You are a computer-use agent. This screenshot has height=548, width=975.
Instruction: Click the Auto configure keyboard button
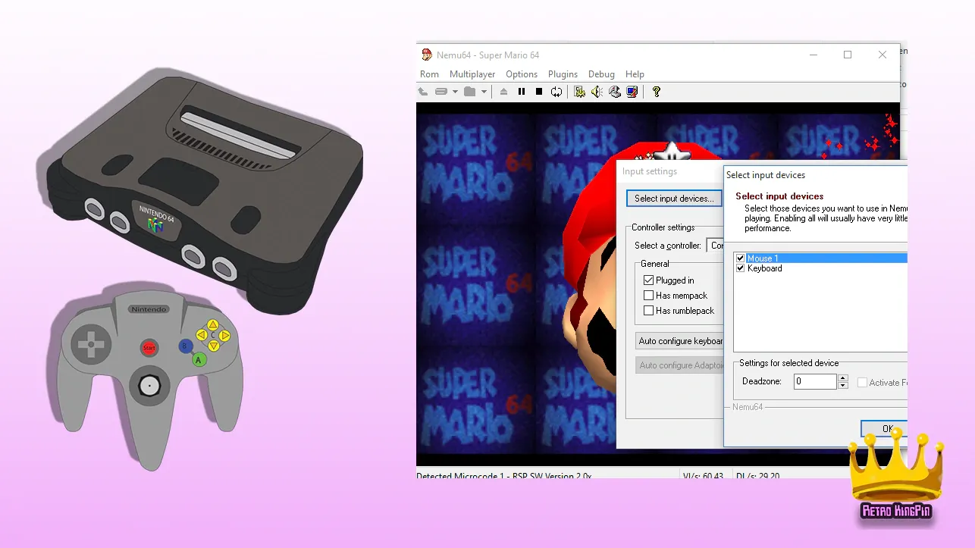pos(680,341)
